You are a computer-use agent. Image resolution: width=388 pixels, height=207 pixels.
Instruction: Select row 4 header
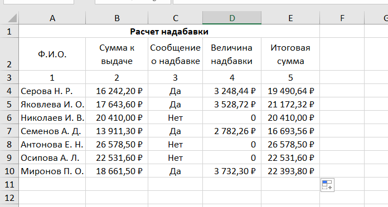(9, 91)
